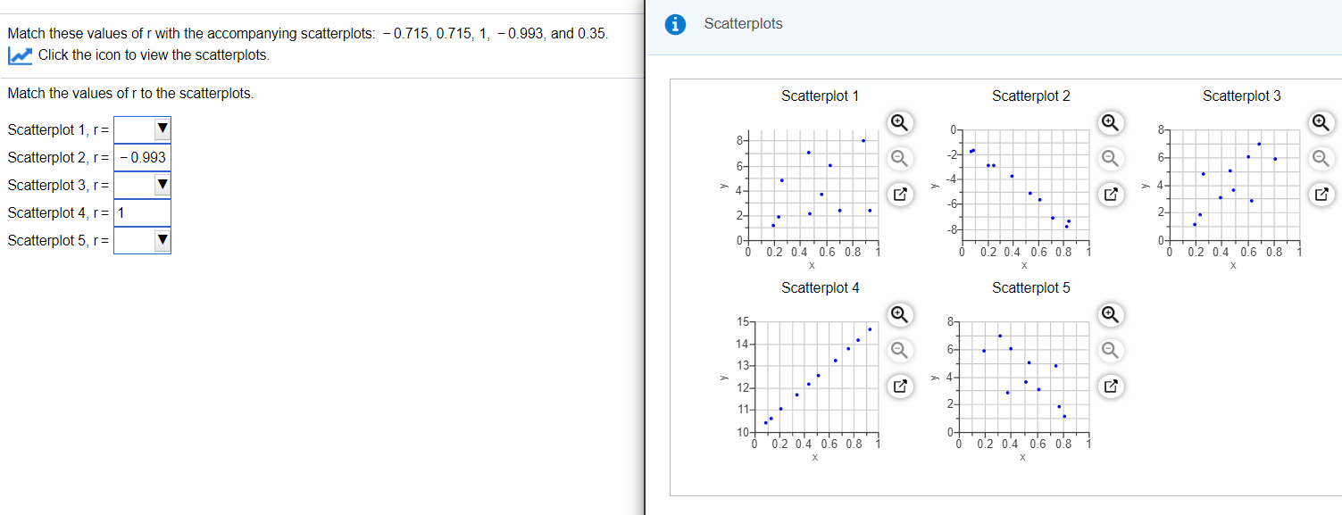1342x515 pixels.
Task: Click the Scatterplot 4 answer field containing 1
Action: click(x=143, y=212)
